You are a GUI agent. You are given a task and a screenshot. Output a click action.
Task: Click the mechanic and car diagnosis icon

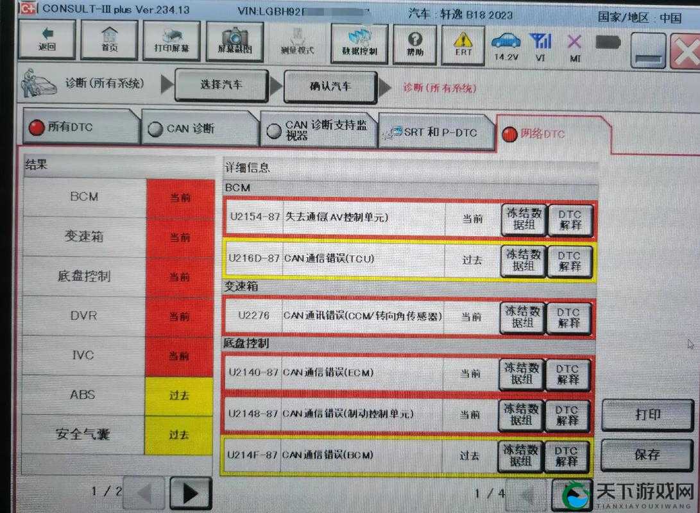(39, 83)
